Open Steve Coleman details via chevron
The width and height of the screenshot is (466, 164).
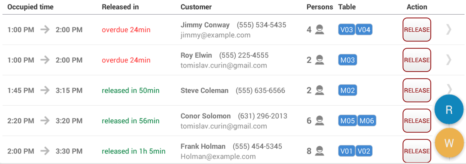tap(449, 88)
